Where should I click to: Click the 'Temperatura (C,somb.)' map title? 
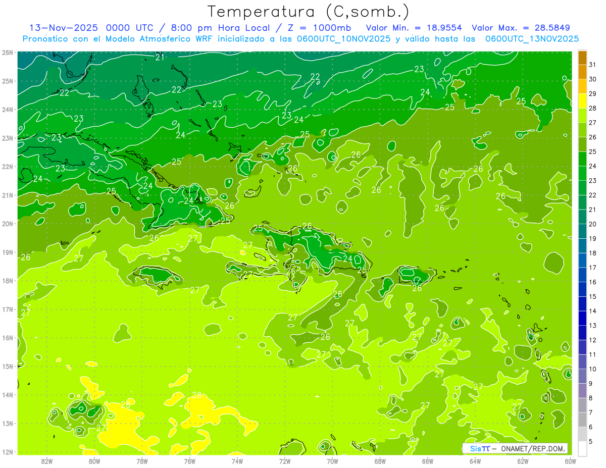(309, 12)
